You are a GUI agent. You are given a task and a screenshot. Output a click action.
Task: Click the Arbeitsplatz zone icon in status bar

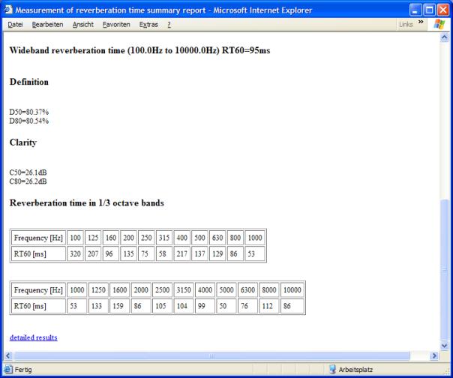333,369
